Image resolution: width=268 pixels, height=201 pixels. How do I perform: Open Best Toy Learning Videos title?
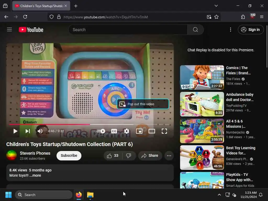[241, 150]
